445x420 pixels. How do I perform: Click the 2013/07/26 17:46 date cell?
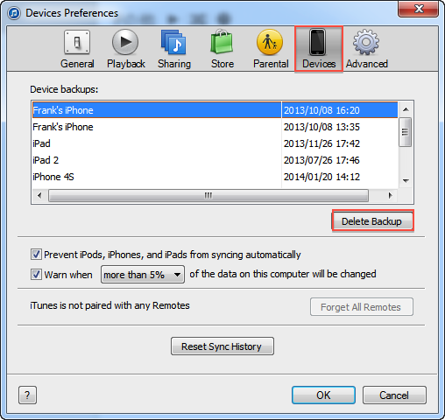pyautogui.click(x=321, y=160)
